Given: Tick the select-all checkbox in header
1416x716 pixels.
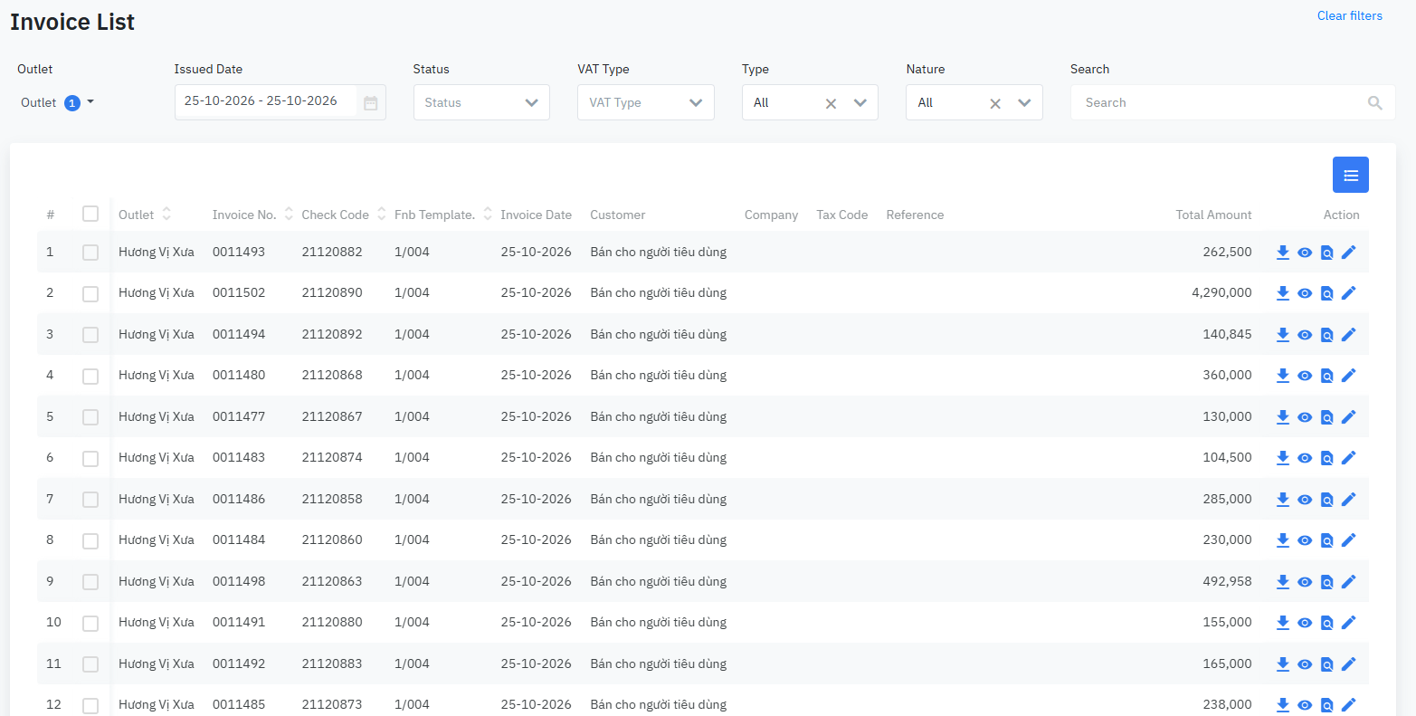Looking at the screenshot, I should click(x=90, y=214).
